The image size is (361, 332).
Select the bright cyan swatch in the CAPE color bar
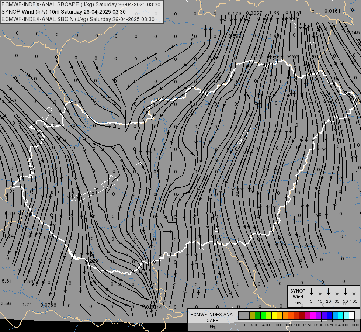pyautogui.click(x=340, y=315)
